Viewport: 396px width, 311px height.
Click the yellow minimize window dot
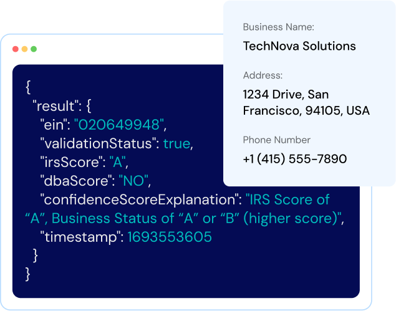(24, 49)
